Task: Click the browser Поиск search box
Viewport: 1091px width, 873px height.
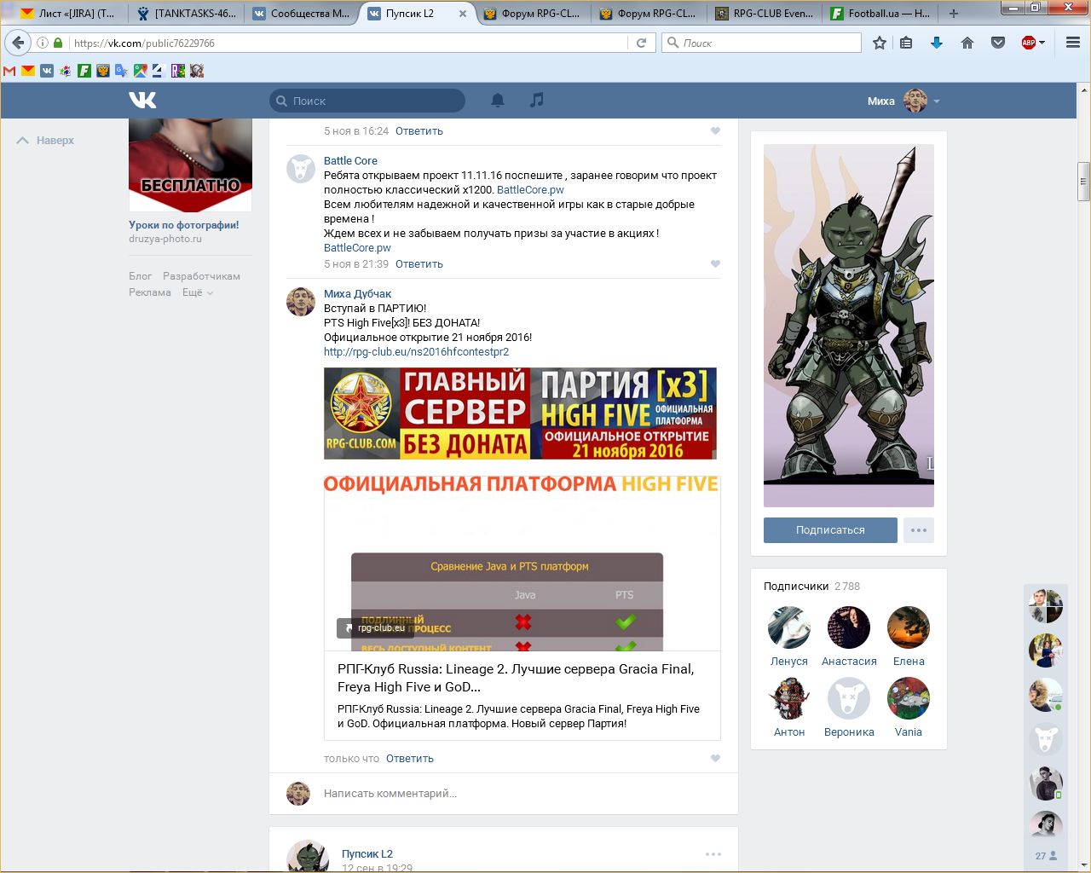Action: pyautogui.click(x=762, y=43)
